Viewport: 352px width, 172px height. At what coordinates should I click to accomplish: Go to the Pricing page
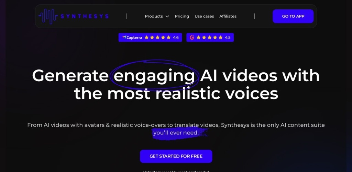pyautogui.click(x=182, y=17)
